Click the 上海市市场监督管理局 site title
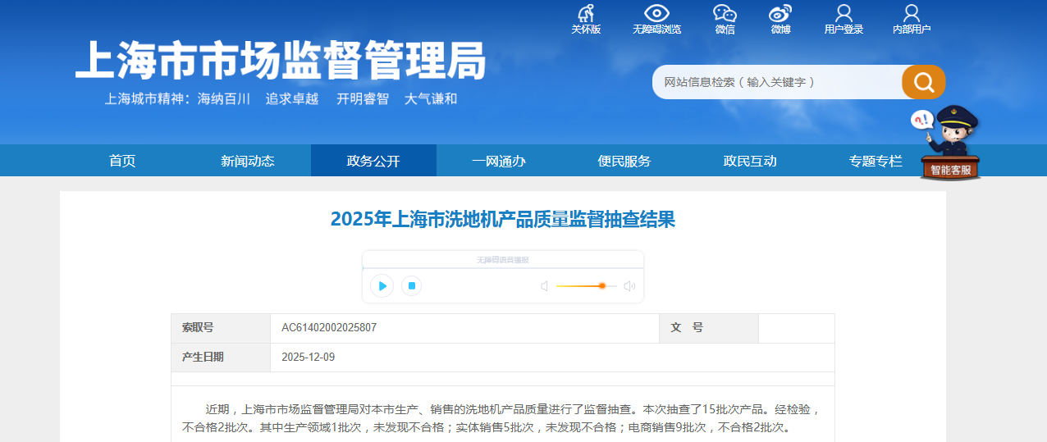 [x=281, y=60]
